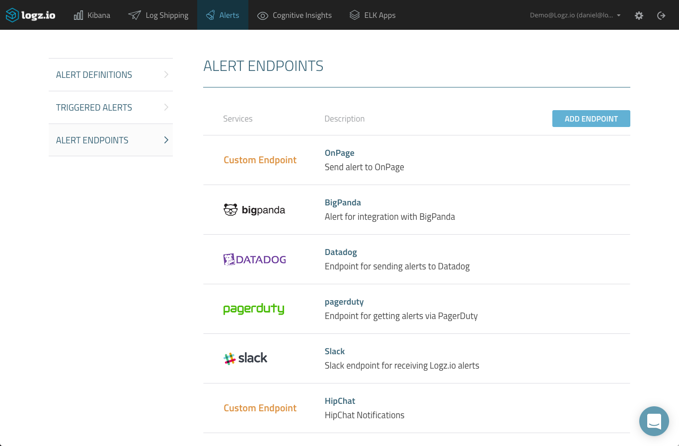Click the Alerts rocket icon
Screen dimensions: 679x446
[211, 15]
